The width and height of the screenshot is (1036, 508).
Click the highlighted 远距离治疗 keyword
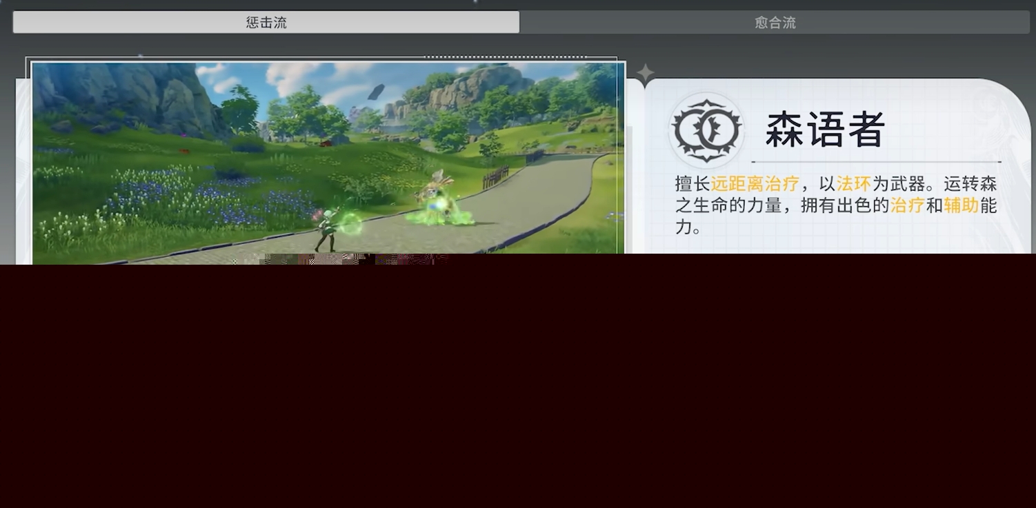coord(755,184)
